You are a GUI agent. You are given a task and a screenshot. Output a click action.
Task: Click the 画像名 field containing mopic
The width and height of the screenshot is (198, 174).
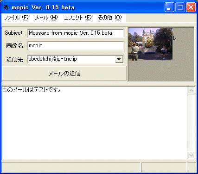76,46
